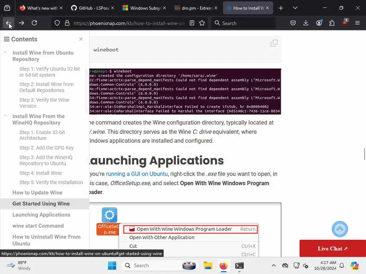Reload the current page
The height and width of the screenshot is (274, 366).
(34, 23)
